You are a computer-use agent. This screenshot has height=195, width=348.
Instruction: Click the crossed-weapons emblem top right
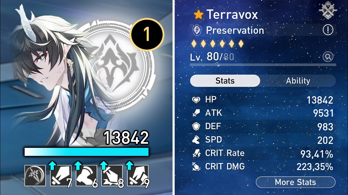point(328,10)
